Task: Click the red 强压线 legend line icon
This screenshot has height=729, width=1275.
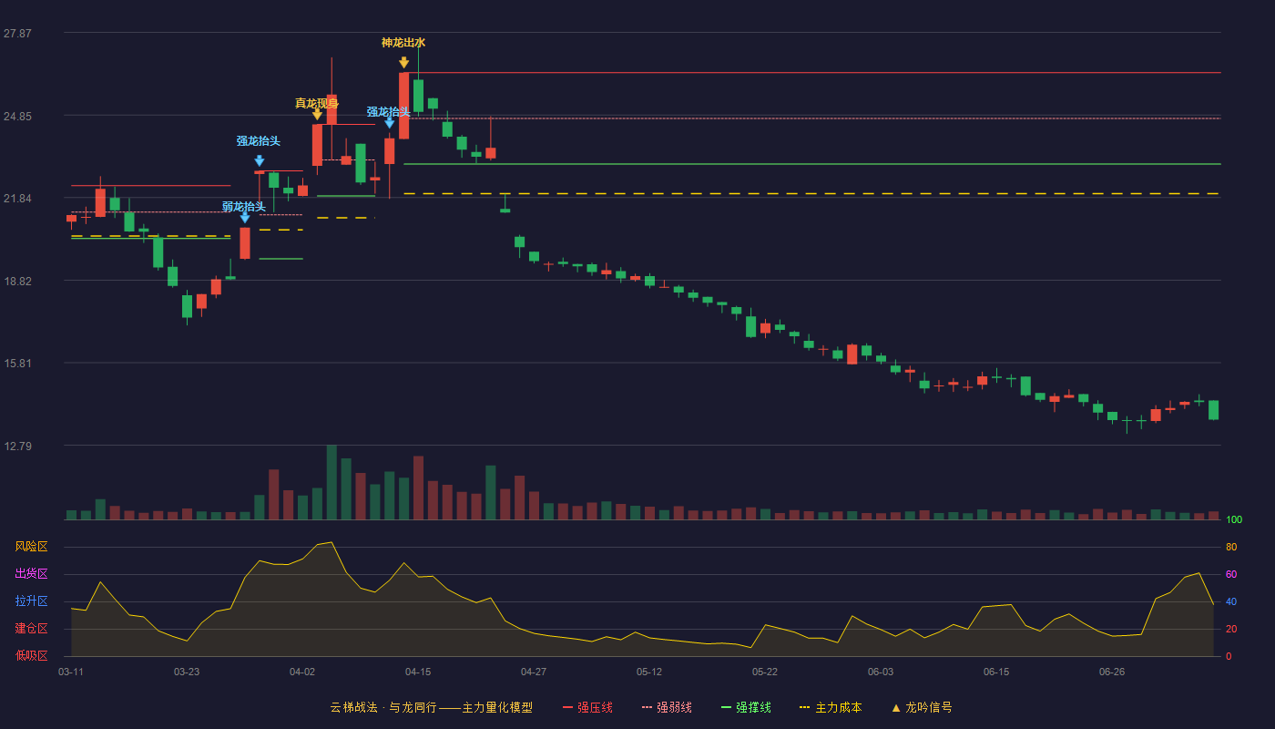Action: point(567,708)
